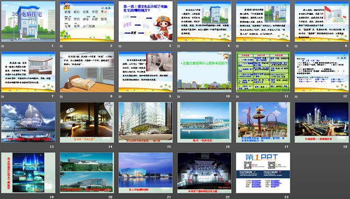Click the slide number label 1
The height and width of the screenshot is (199, 350).
pyautogui.click(x=52, y=46)
